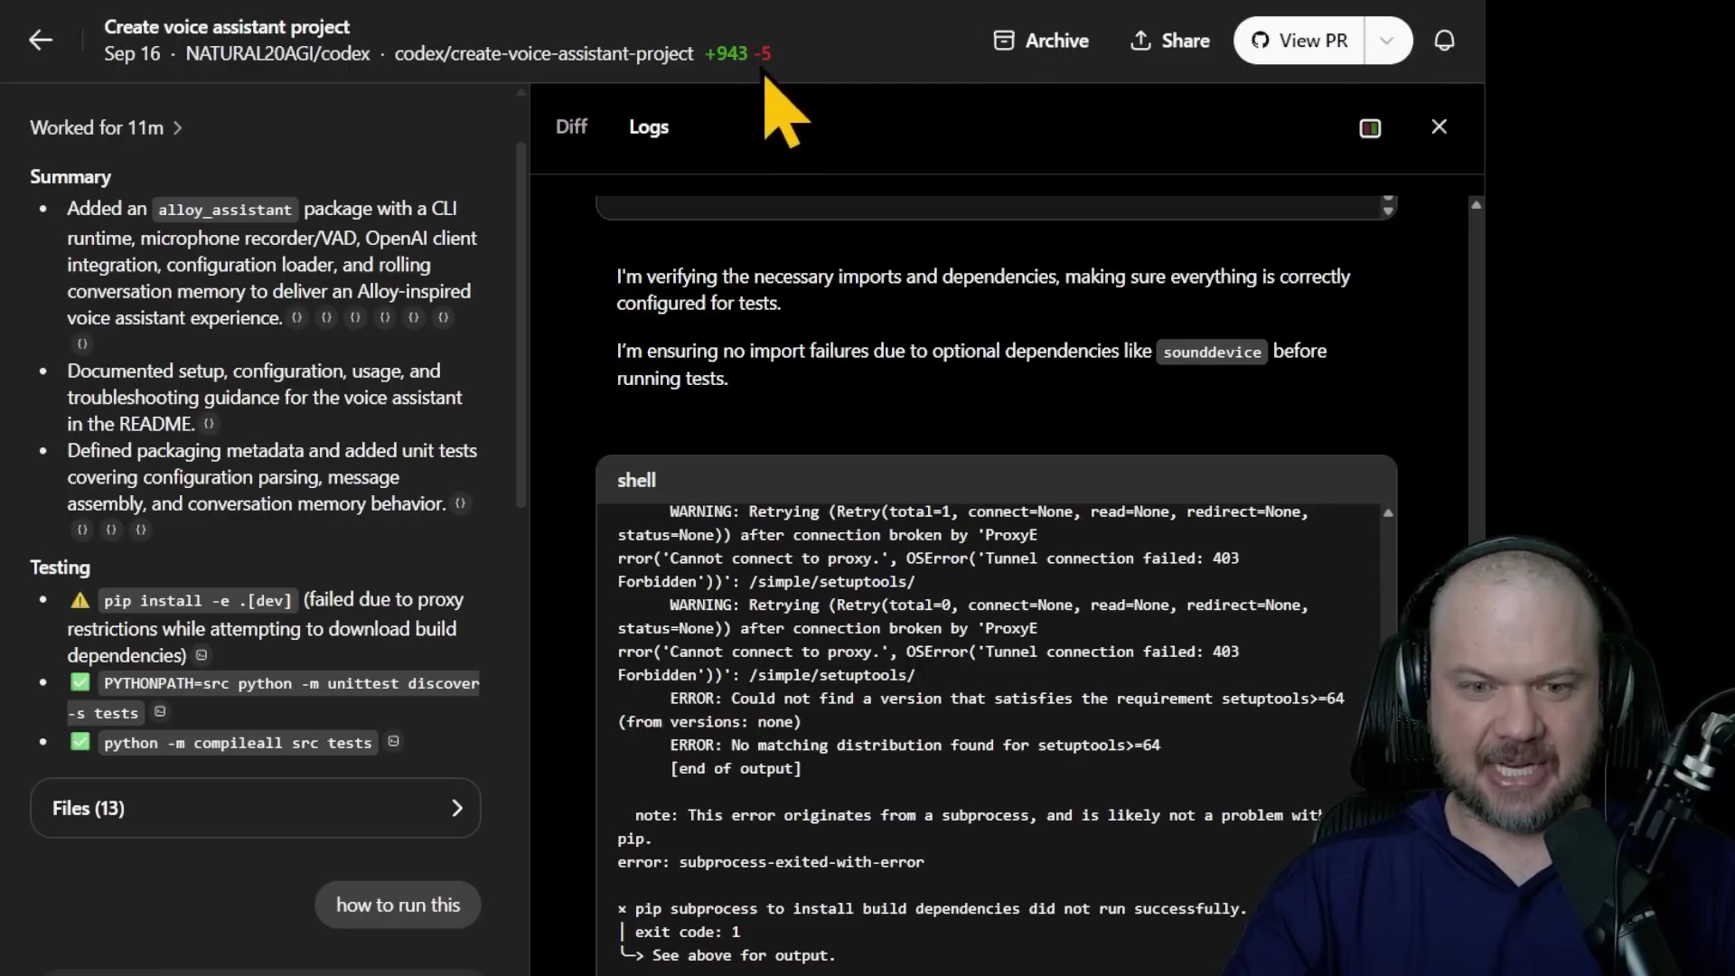Open terminal citation after compileall src tests

tap(393, 741)
